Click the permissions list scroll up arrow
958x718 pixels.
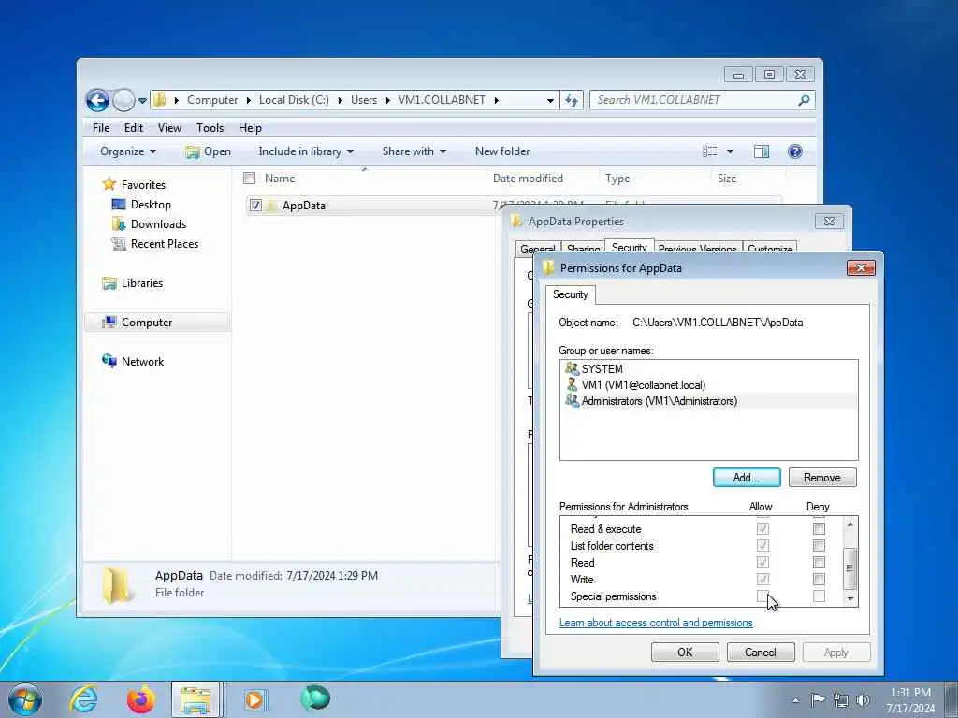[849, 524]
